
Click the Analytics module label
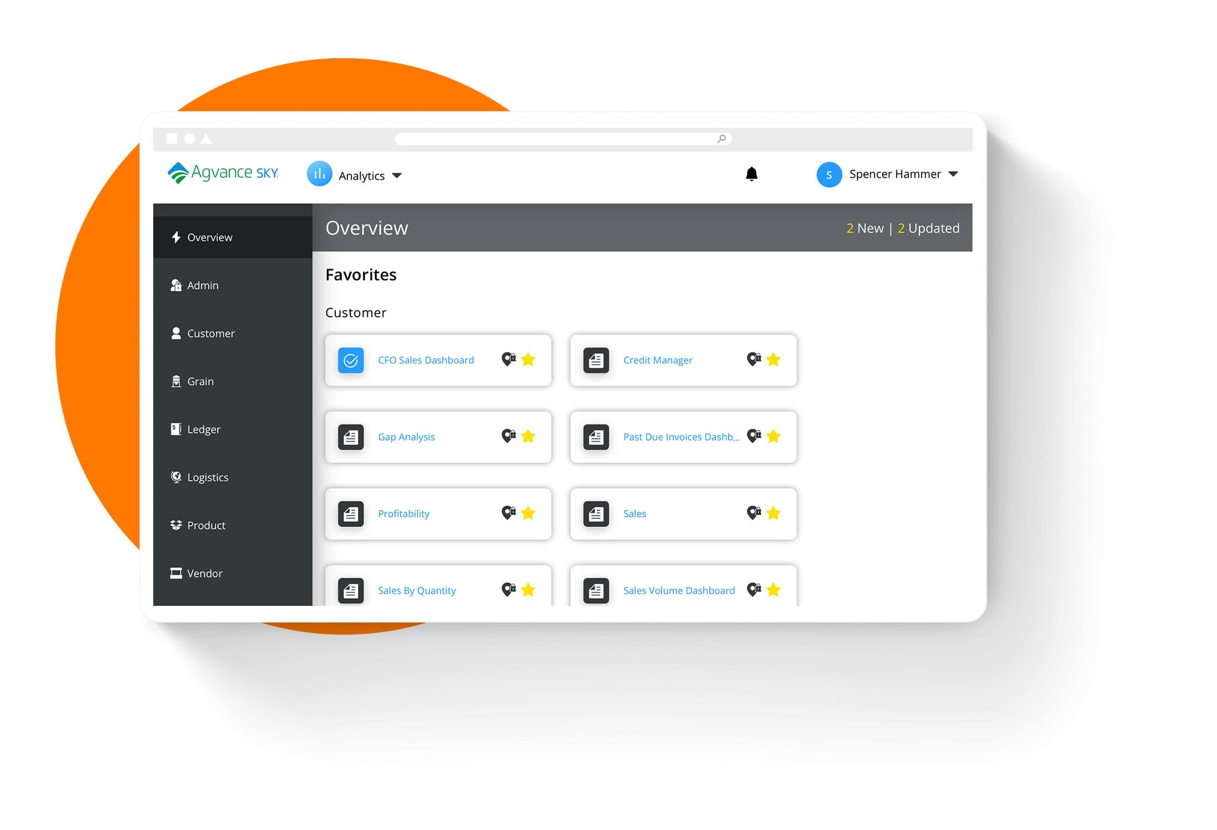coord(361,176)
